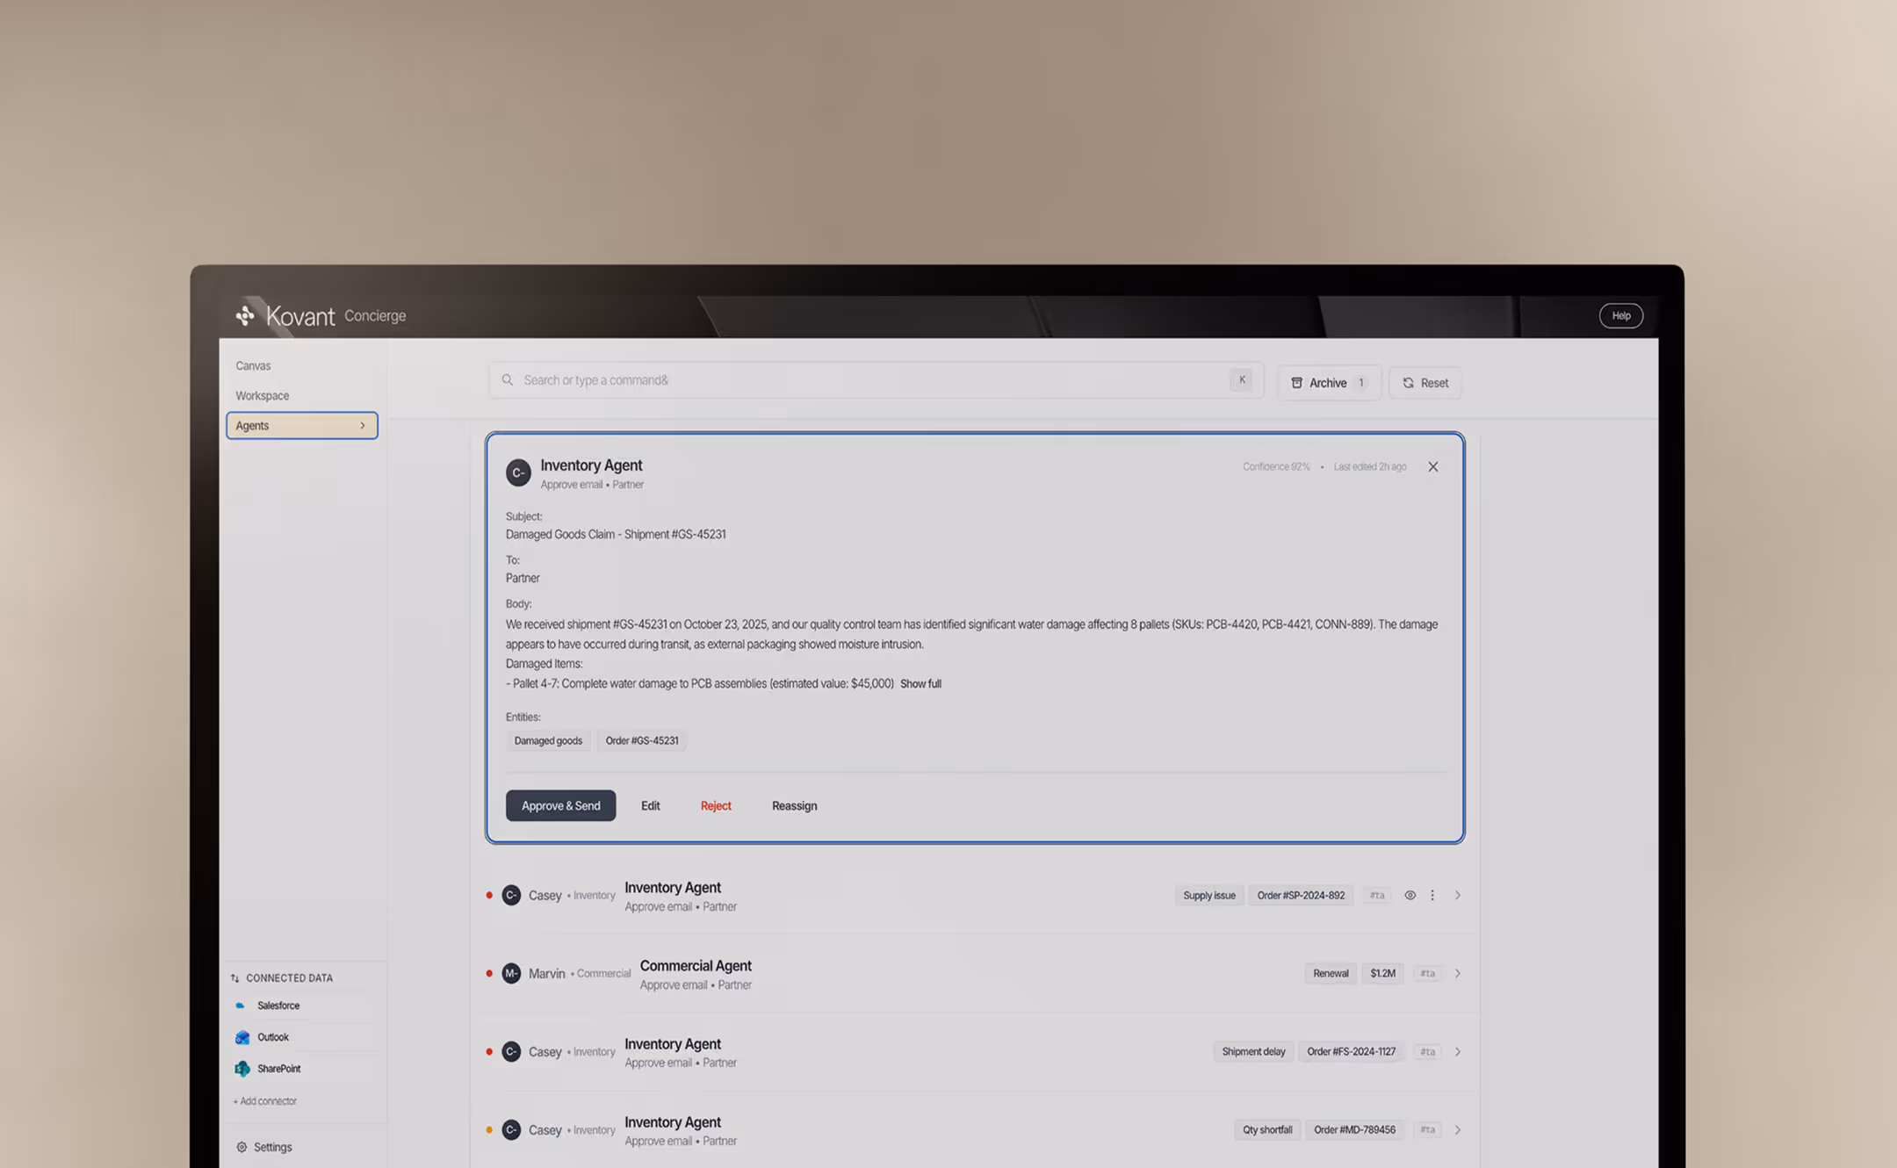The image size is (1897, 1168).
Task: Click the Reset refresh icon
Action: pyautogui.click(x=1408, y=383)
